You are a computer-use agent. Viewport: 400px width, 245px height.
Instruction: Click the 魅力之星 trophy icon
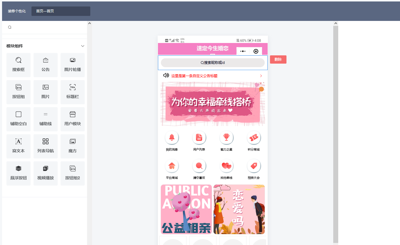click(226, 138)
